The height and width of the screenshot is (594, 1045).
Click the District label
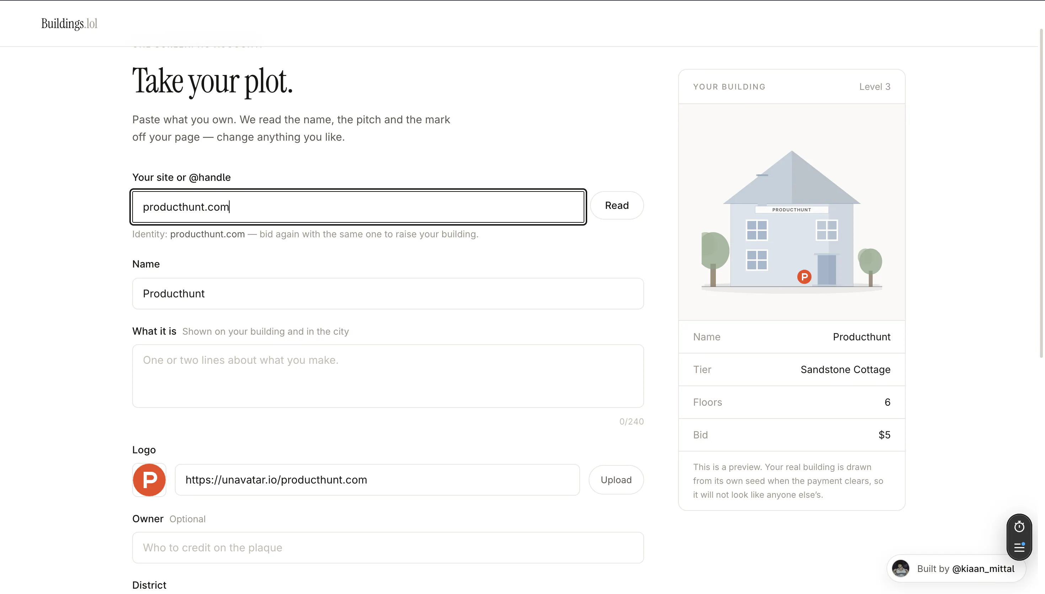coord(149,585)
